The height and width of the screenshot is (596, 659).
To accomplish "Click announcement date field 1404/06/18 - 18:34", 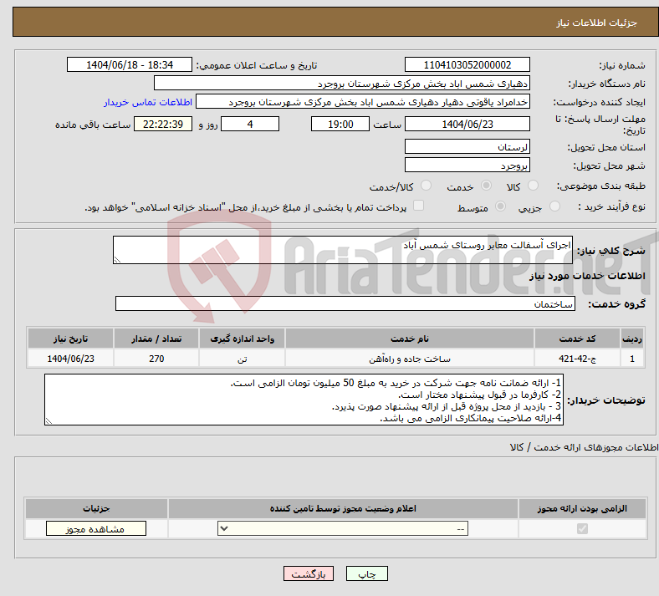I will pos(130,64).
